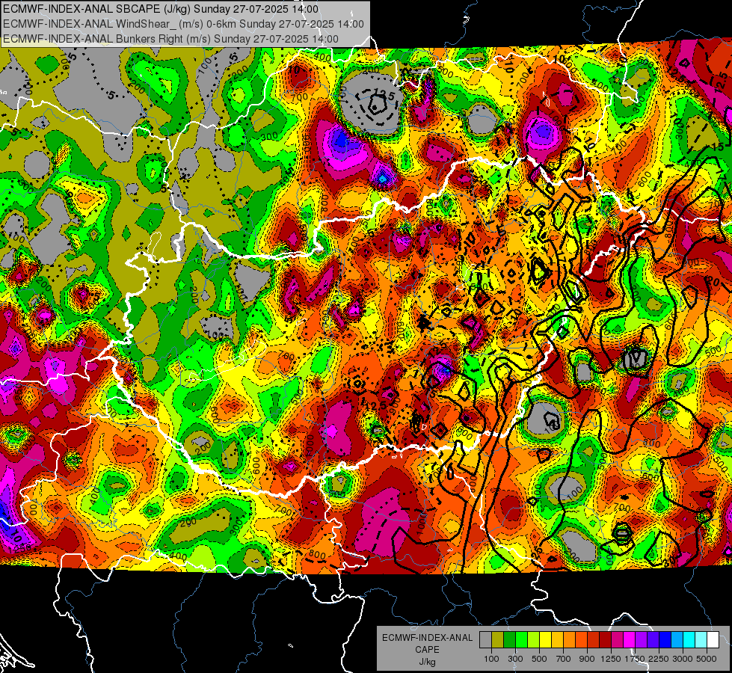Screen dimensions: 732x673
Task: Select the olive legend color swatch
Action: click(x=497, y=639)
